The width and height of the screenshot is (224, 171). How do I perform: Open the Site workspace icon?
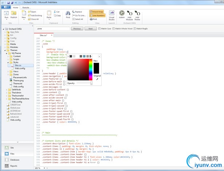(x=7, y=148)
